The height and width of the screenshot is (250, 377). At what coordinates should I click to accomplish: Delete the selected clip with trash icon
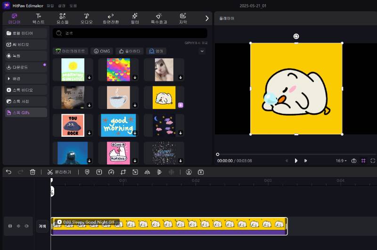coord(33,172)
